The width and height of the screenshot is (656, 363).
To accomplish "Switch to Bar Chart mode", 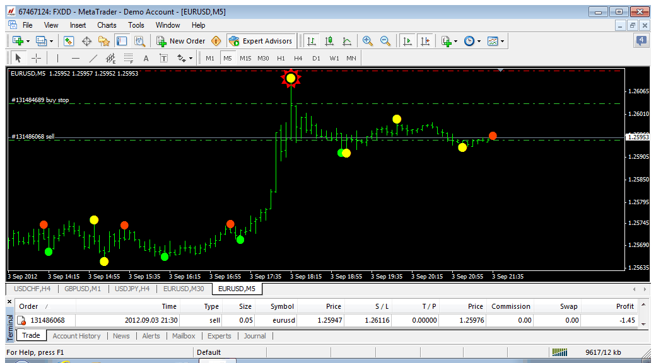I will [311, 41].
